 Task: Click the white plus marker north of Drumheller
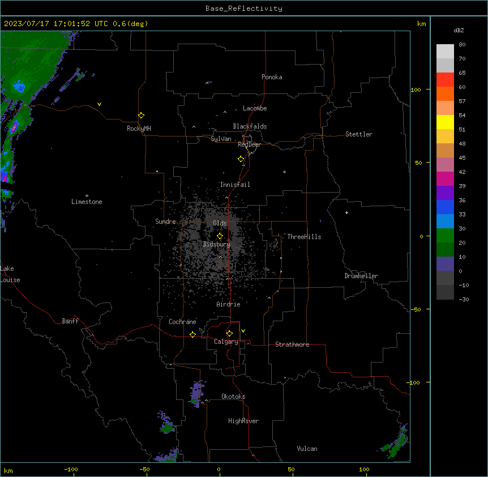click(346, 212)
